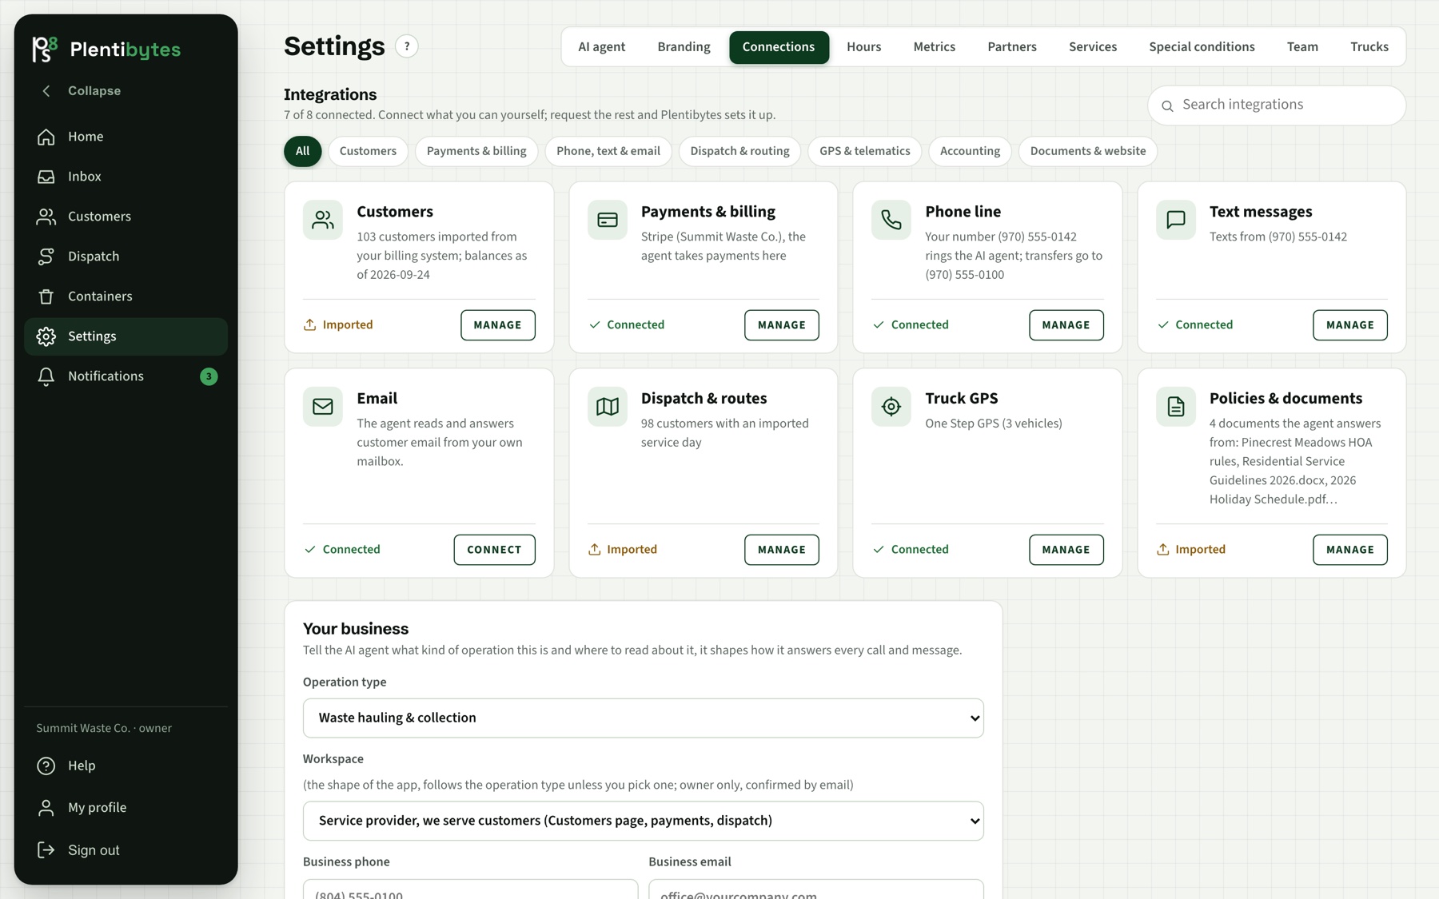Click the Phone line handset icon
The width and height of the screenshot is (1439, 899).
pos(891,220)
